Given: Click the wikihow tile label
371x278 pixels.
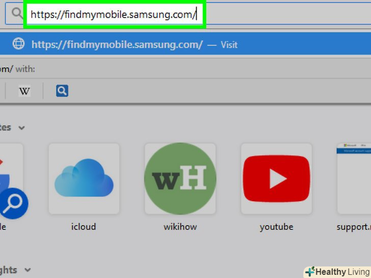Looking at the screenshot, I should coord(180,227).
